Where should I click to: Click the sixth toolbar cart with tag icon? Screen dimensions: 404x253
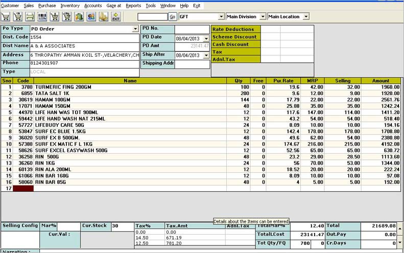point(67,16)
